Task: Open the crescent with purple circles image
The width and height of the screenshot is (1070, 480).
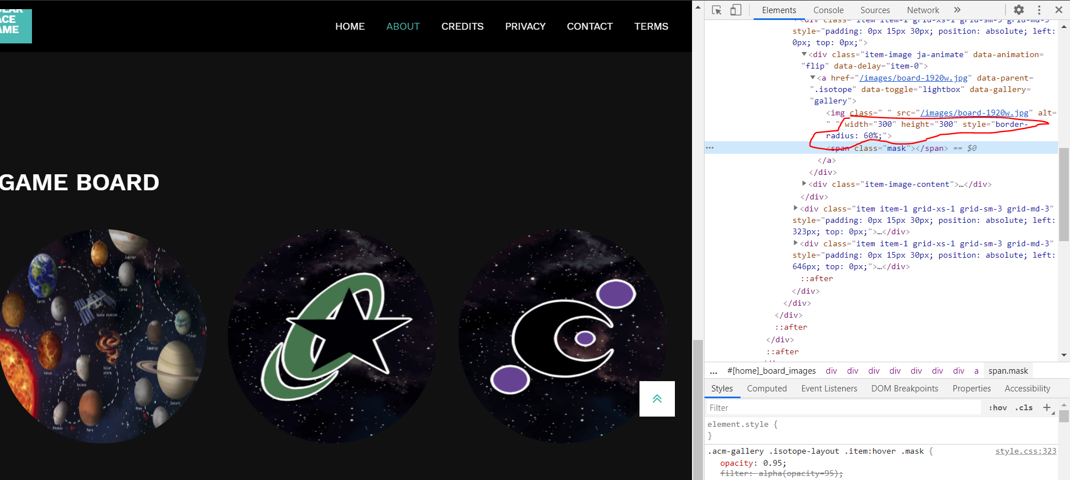Action: pos(563,337)
